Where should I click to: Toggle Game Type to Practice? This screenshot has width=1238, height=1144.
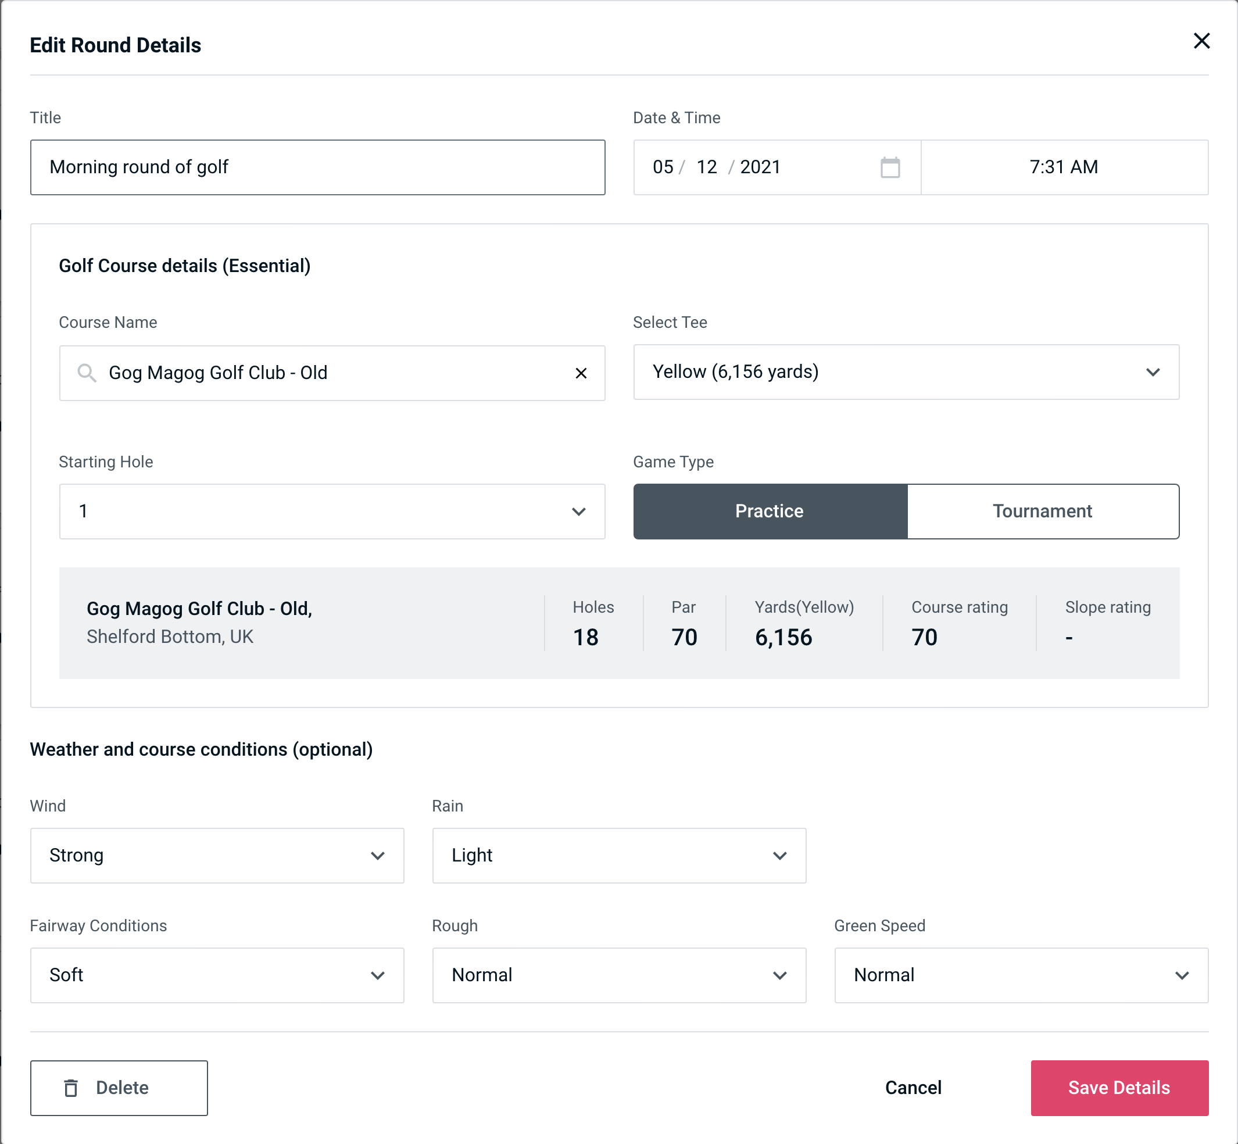769,511
